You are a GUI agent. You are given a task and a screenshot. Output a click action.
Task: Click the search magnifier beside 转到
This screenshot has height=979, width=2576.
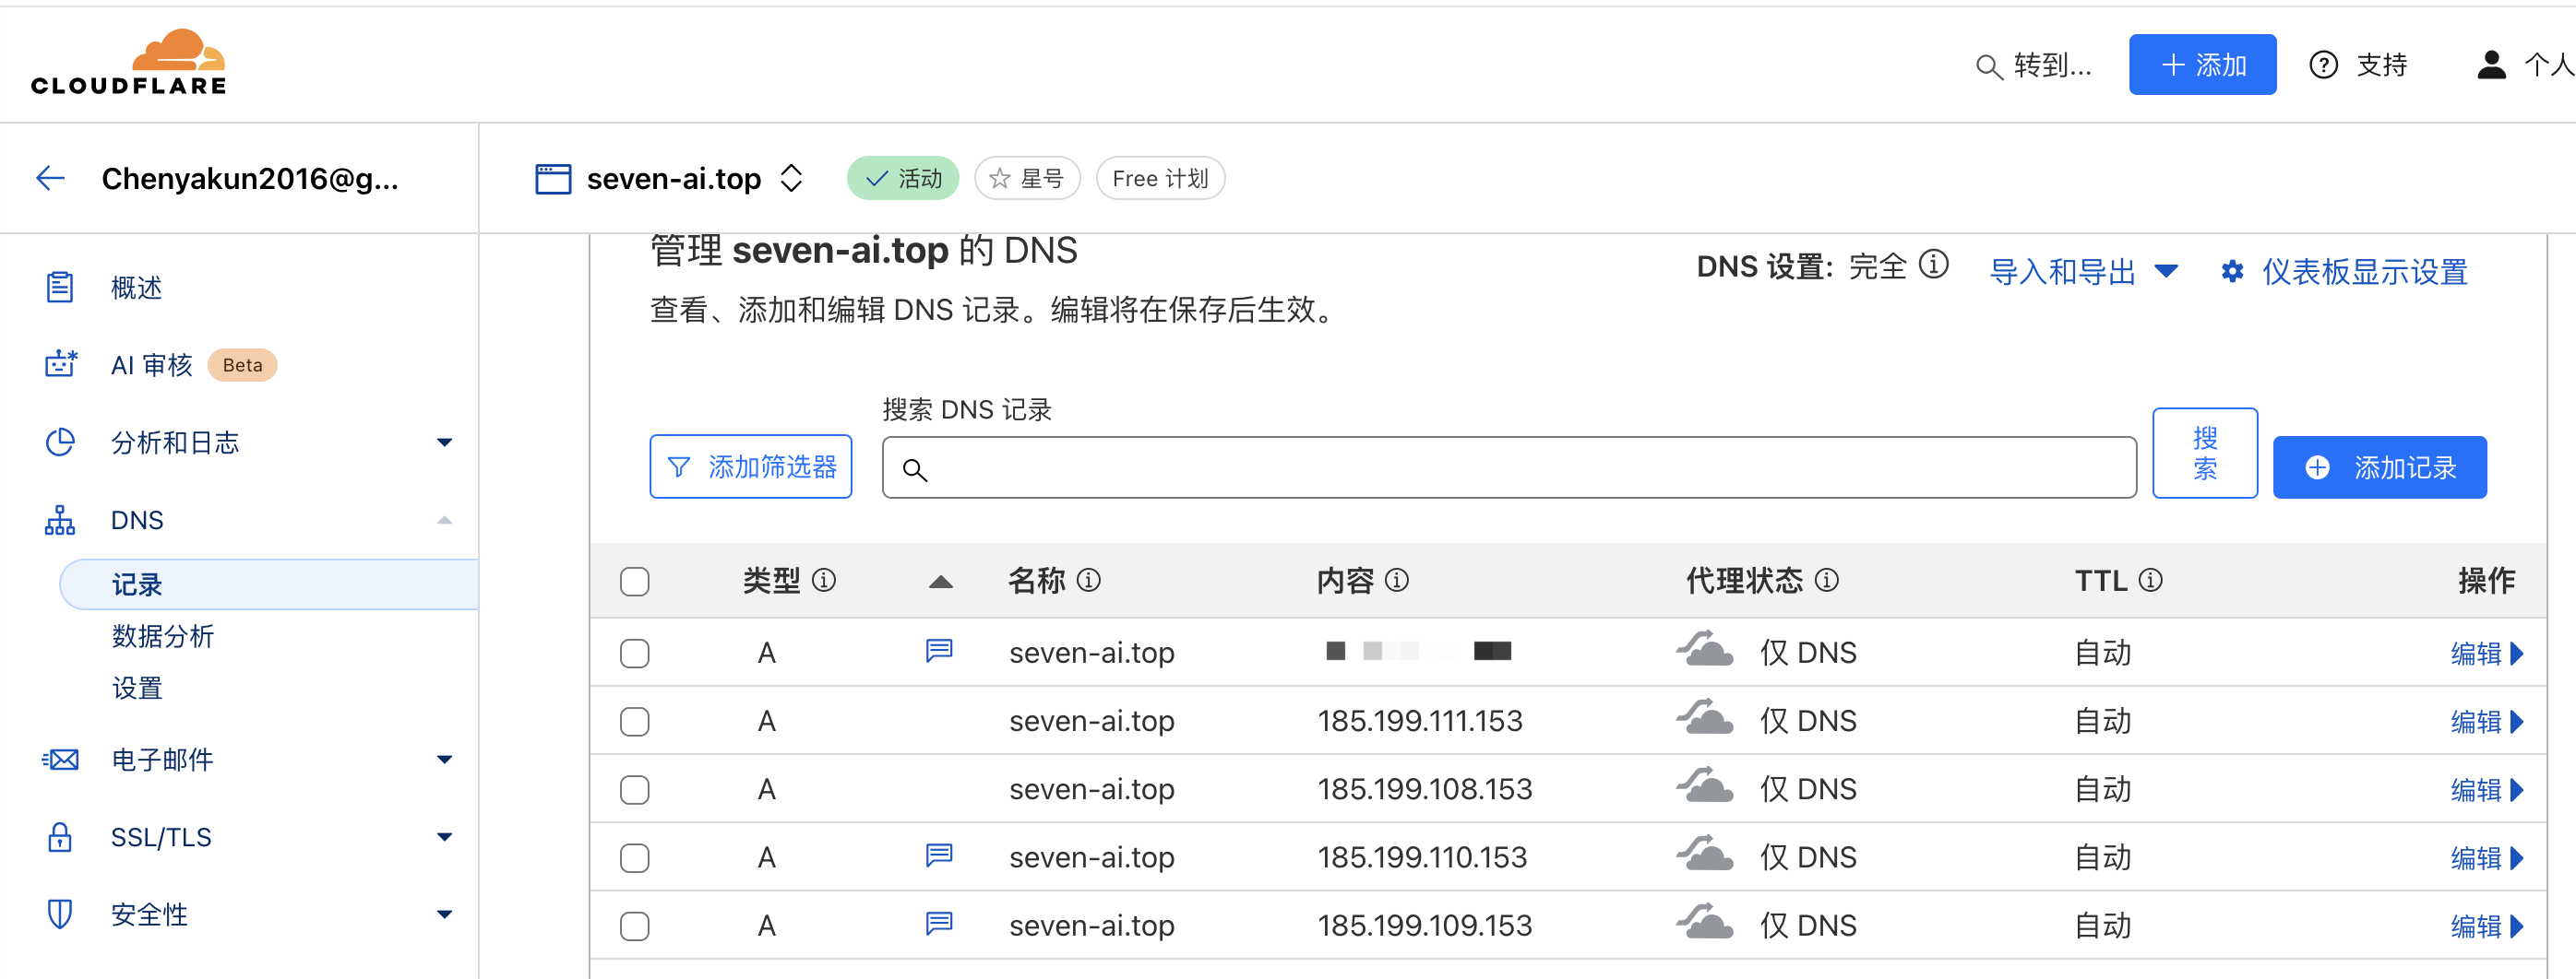1988,66
